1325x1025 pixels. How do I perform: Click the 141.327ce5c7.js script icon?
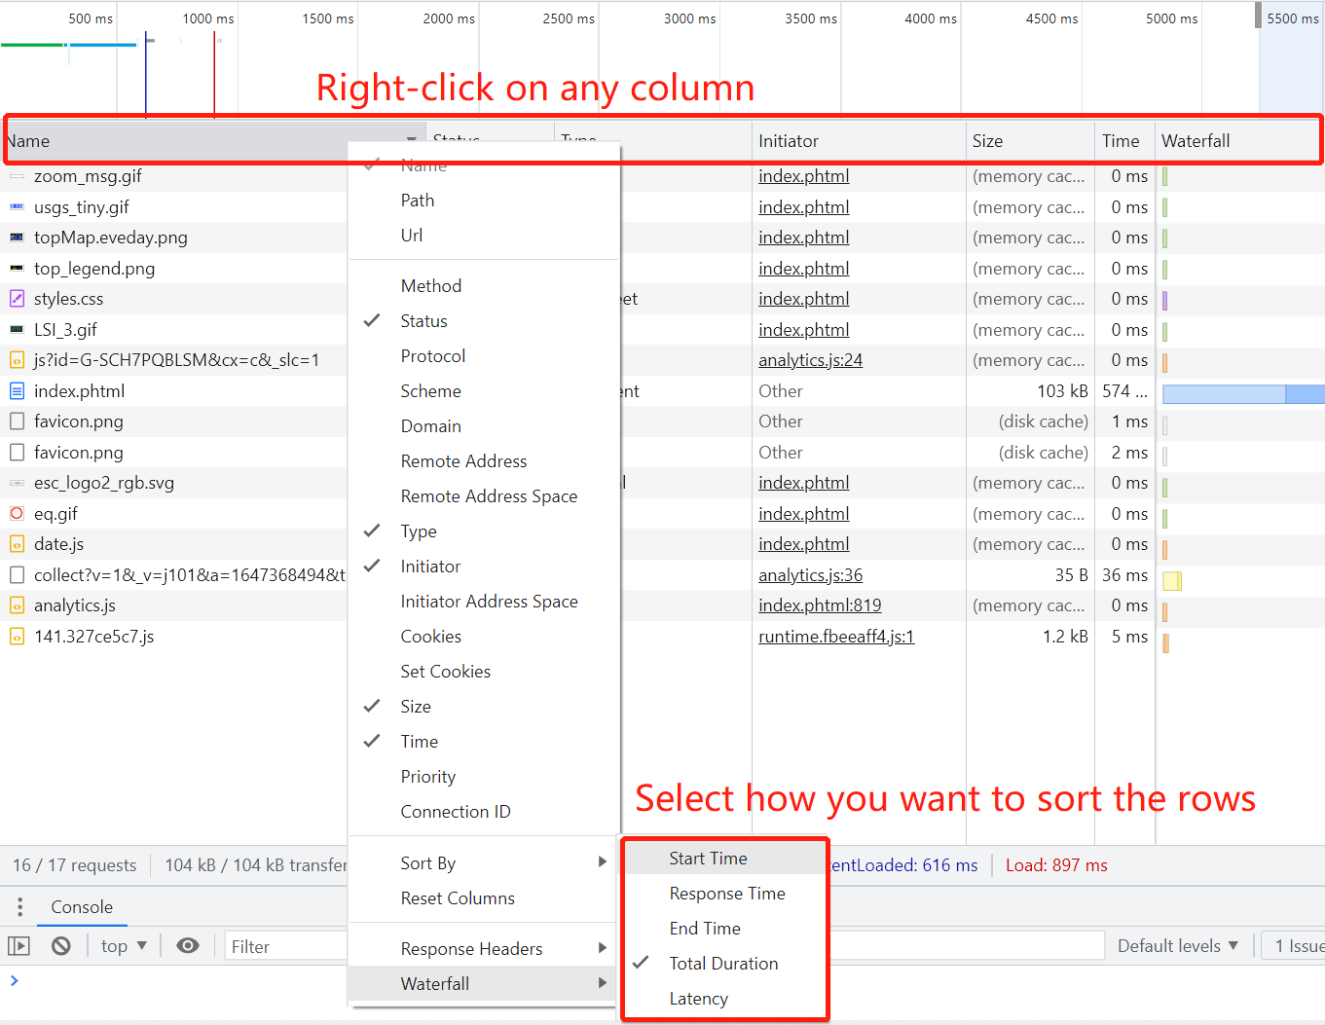[17, 637]
